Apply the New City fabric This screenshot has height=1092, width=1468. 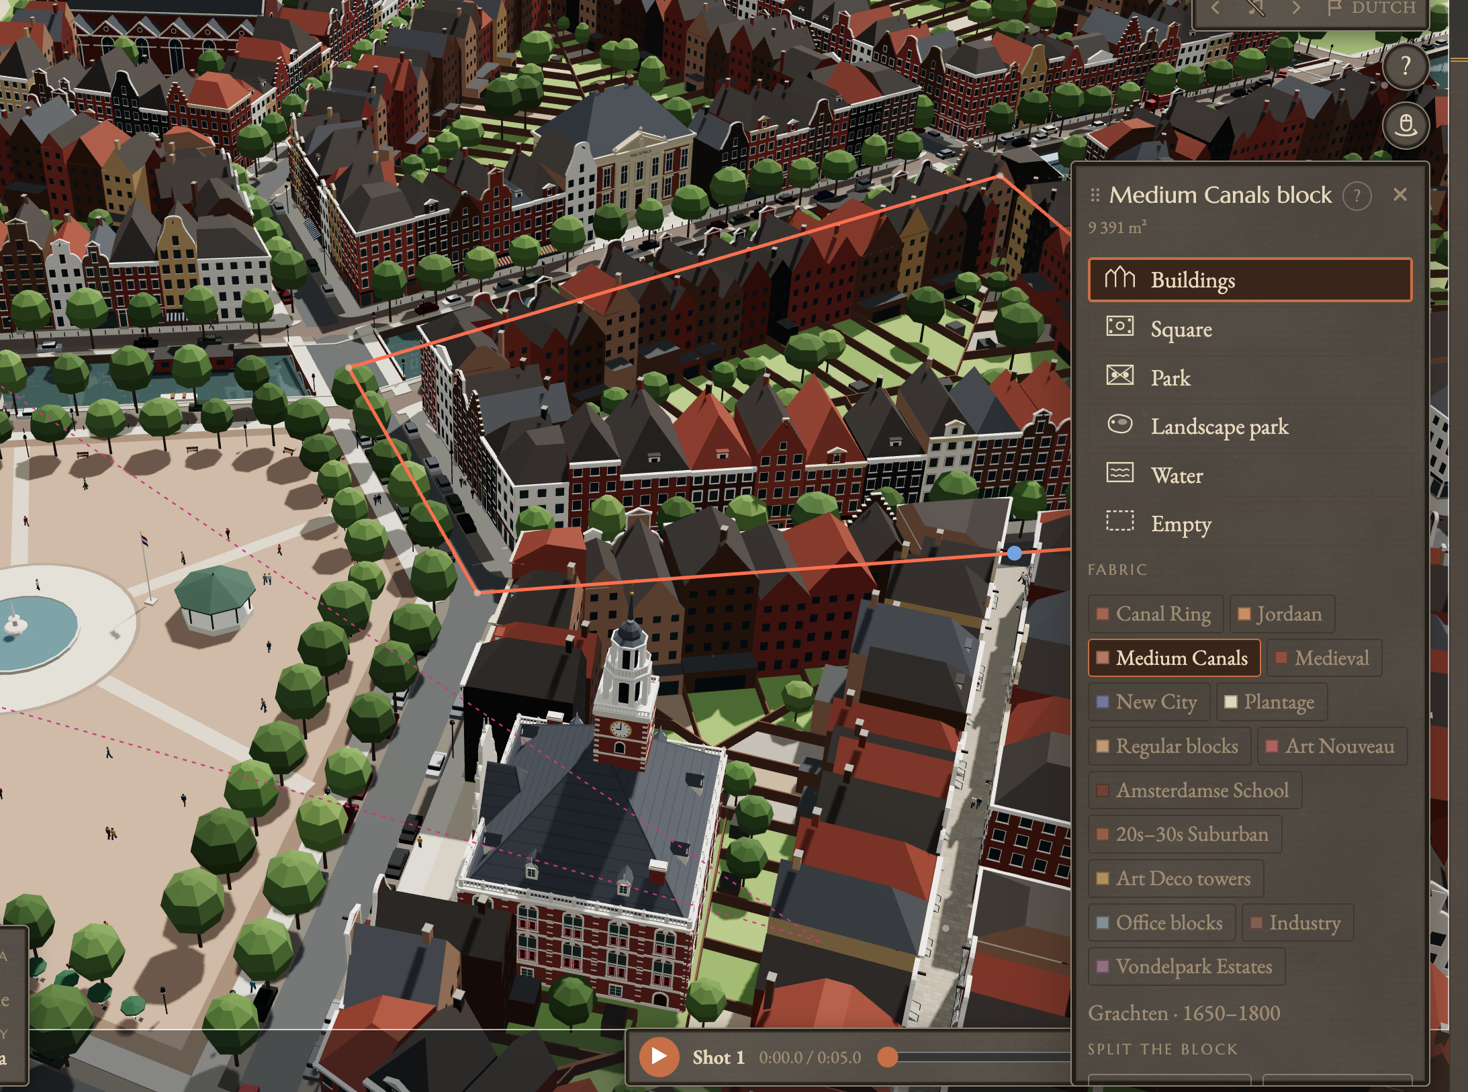[1148, 702]
